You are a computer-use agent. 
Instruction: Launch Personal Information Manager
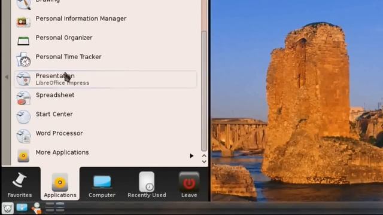[x=105, y=22]
